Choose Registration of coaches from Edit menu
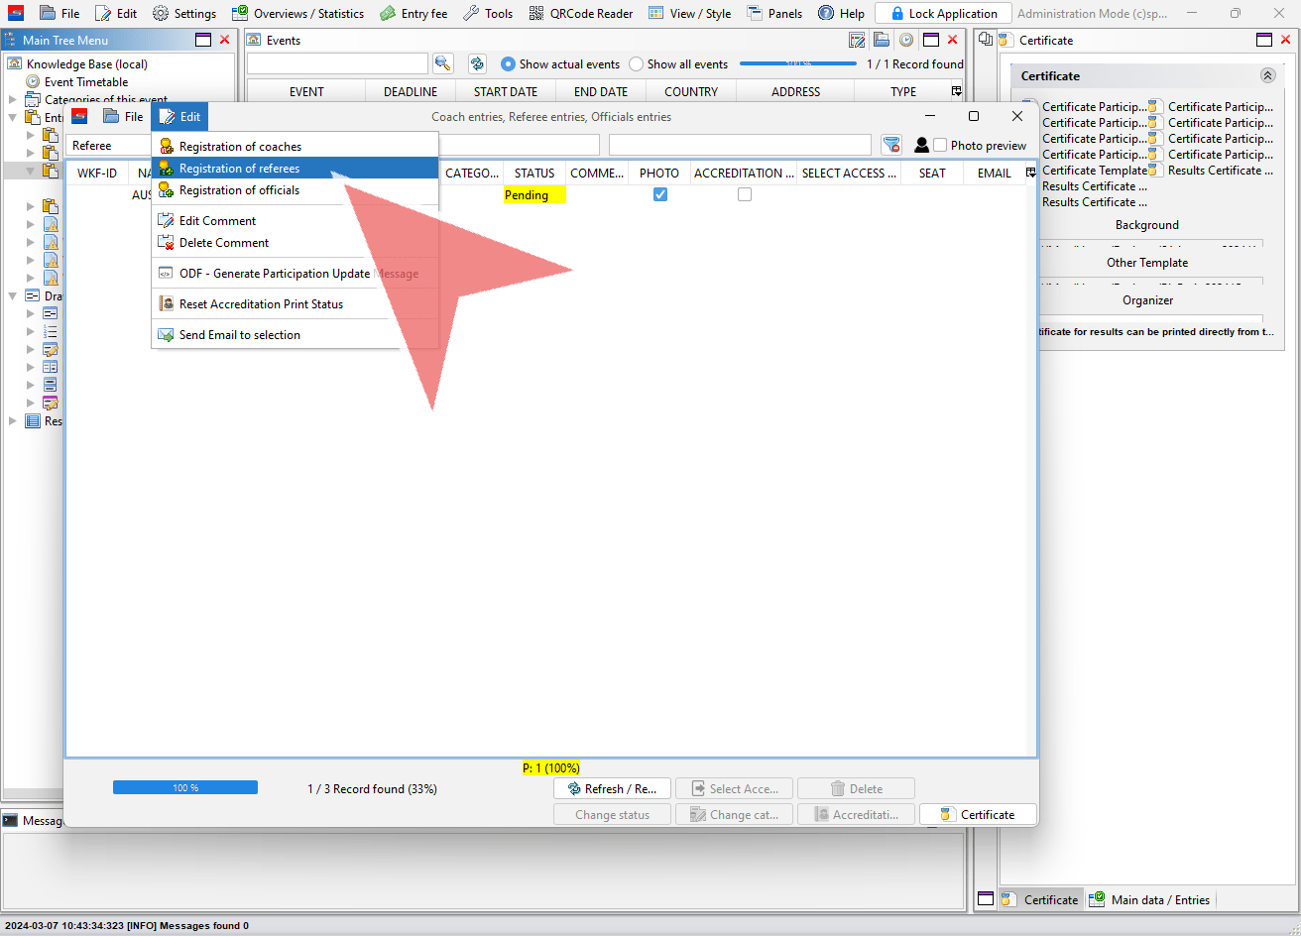 (240, 146)
